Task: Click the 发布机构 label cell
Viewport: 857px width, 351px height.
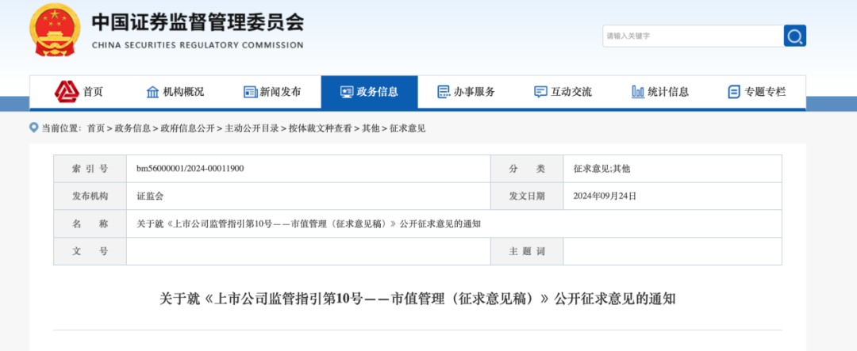Action: coord(90,196)
